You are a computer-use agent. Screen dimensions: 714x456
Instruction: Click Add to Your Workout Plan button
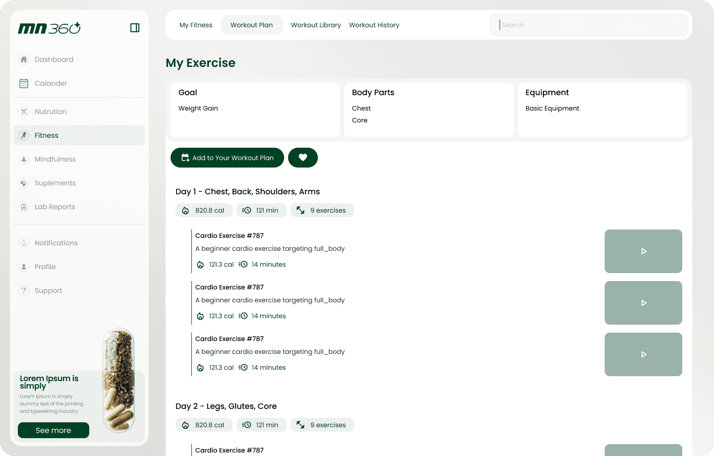(227, 158)
